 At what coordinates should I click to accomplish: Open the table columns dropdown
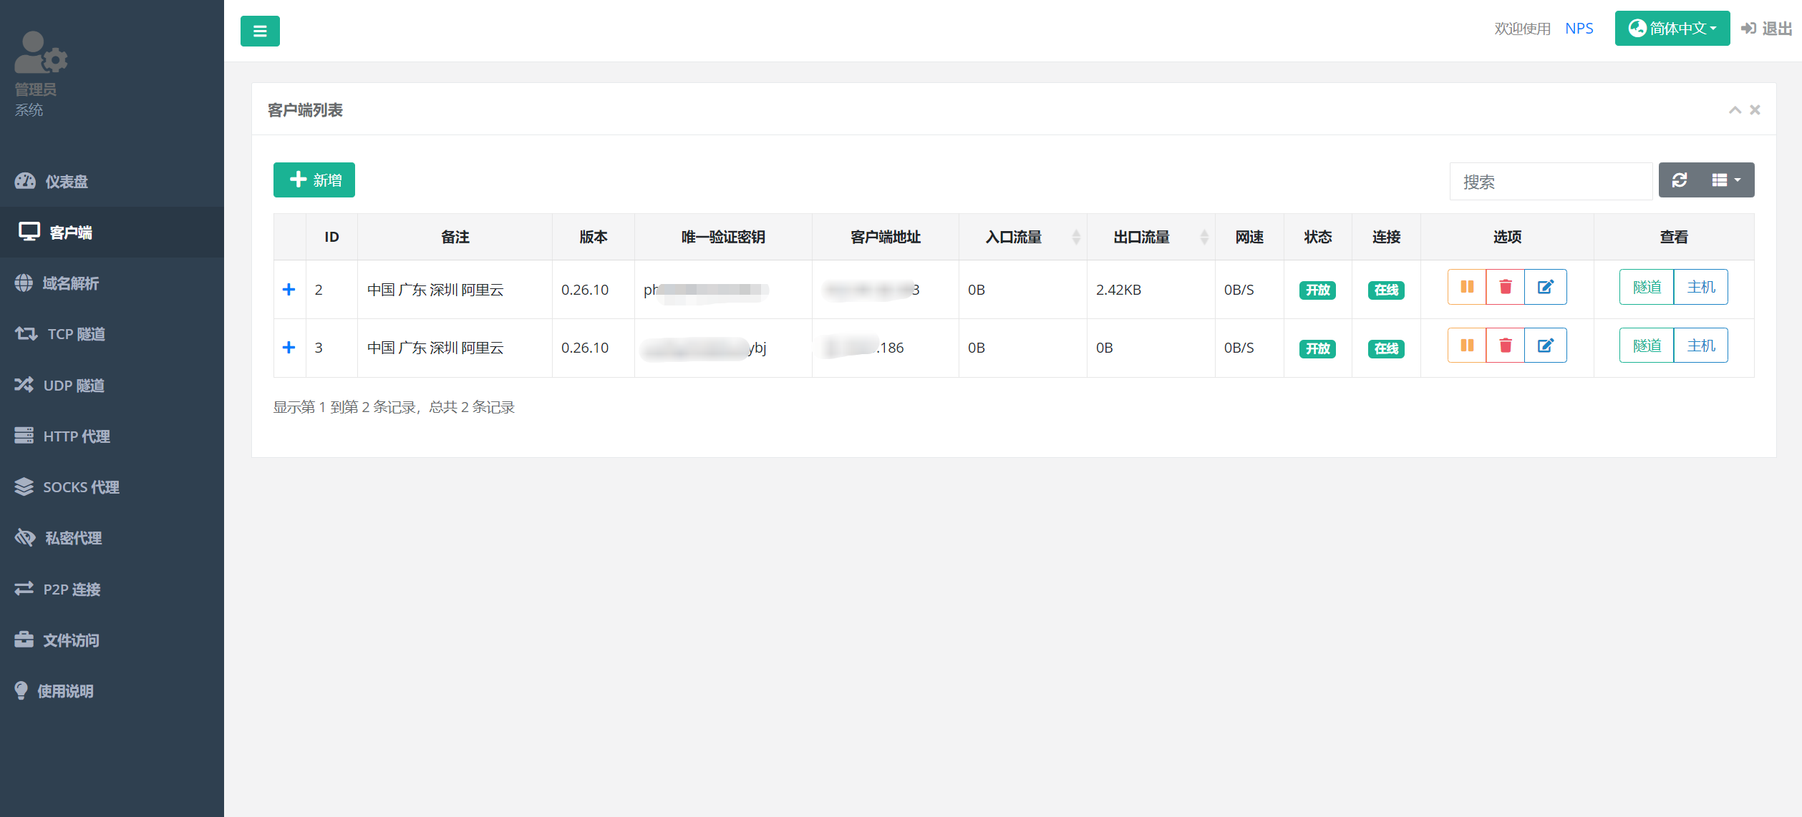point(1726,180)
